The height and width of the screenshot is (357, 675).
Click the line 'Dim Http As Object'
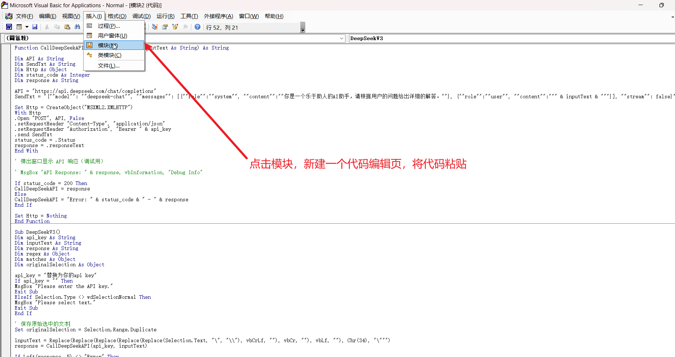41,69
